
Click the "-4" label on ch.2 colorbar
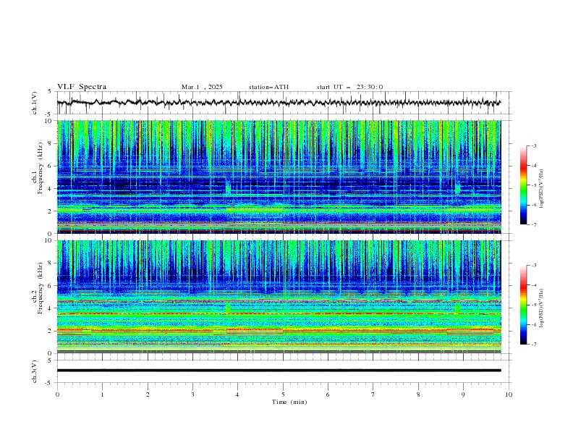533,285
